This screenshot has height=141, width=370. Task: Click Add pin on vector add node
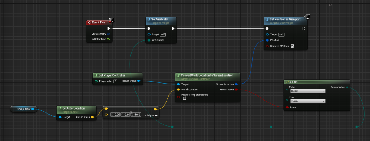coord(151,116)
